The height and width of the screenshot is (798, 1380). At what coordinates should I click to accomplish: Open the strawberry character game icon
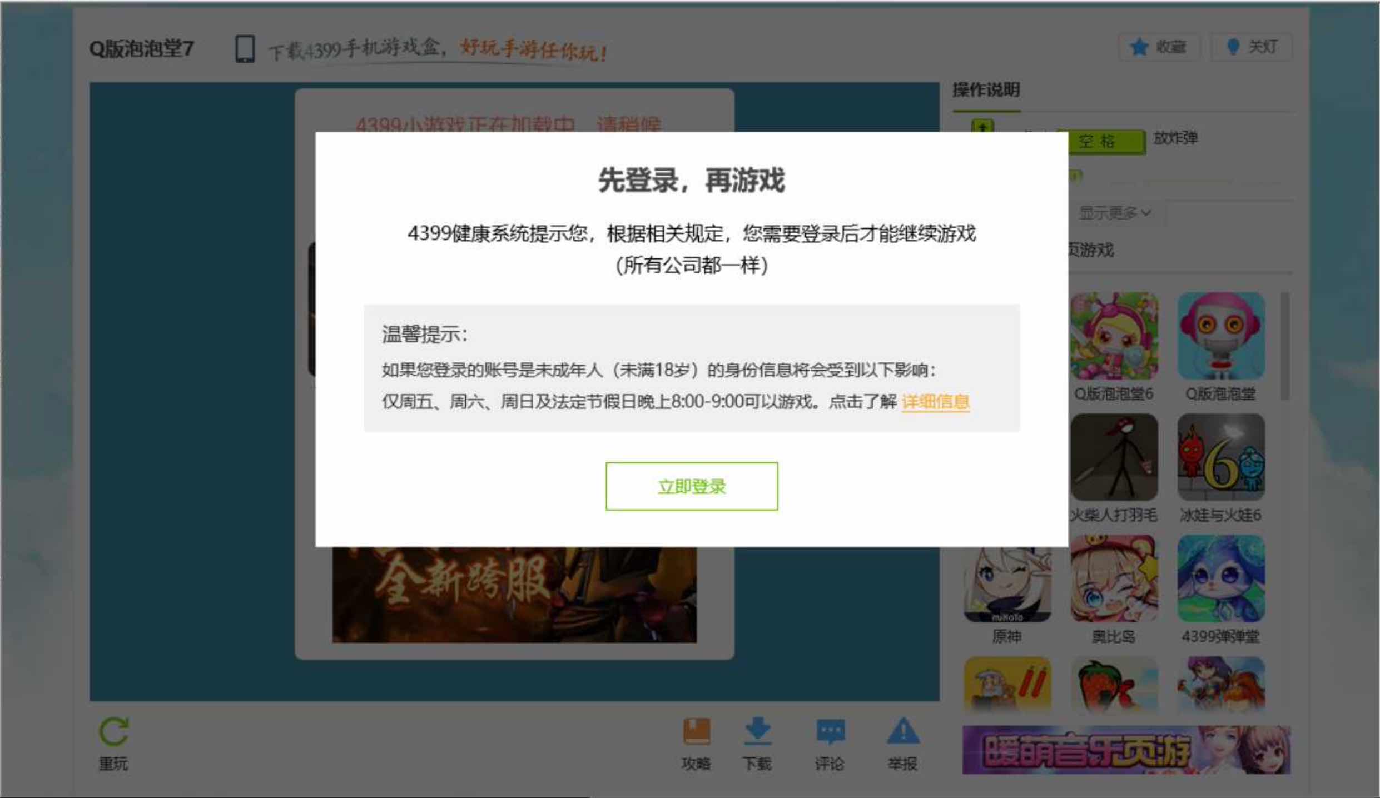click(x=1114, y=684)
